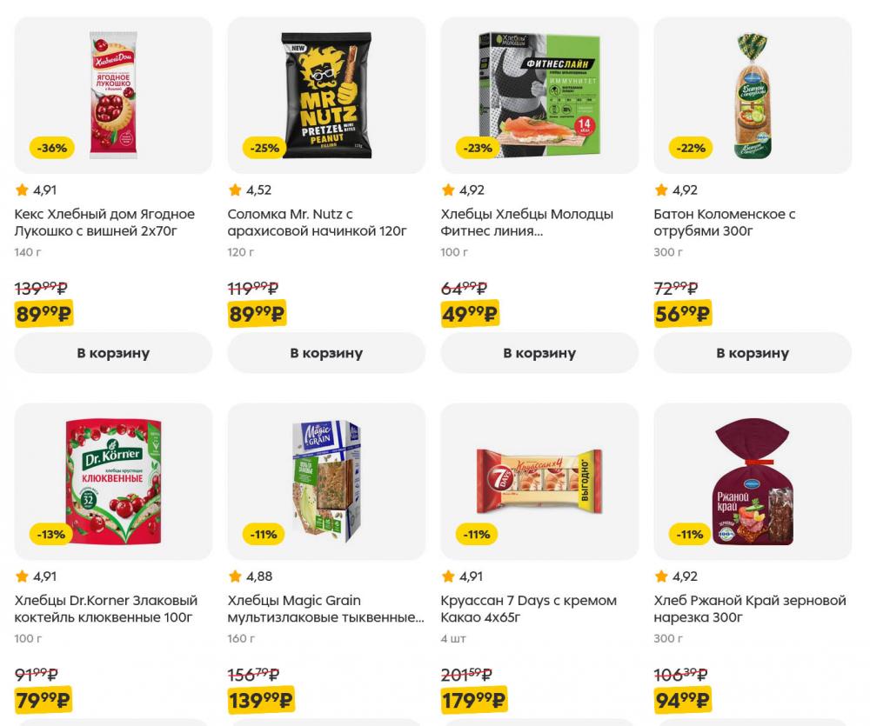Open Круассан 7 Days с кремом title
This screenshot has height=726, width=870.
coord(528,609)
